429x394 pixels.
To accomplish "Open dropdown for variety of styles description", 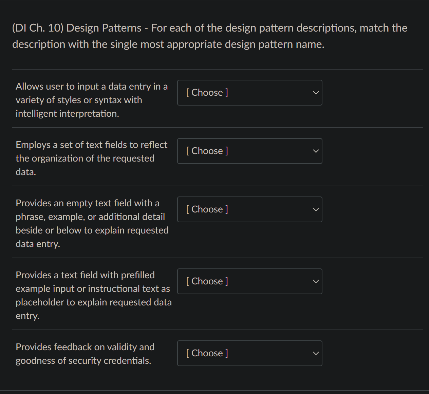I will (249, 93).
